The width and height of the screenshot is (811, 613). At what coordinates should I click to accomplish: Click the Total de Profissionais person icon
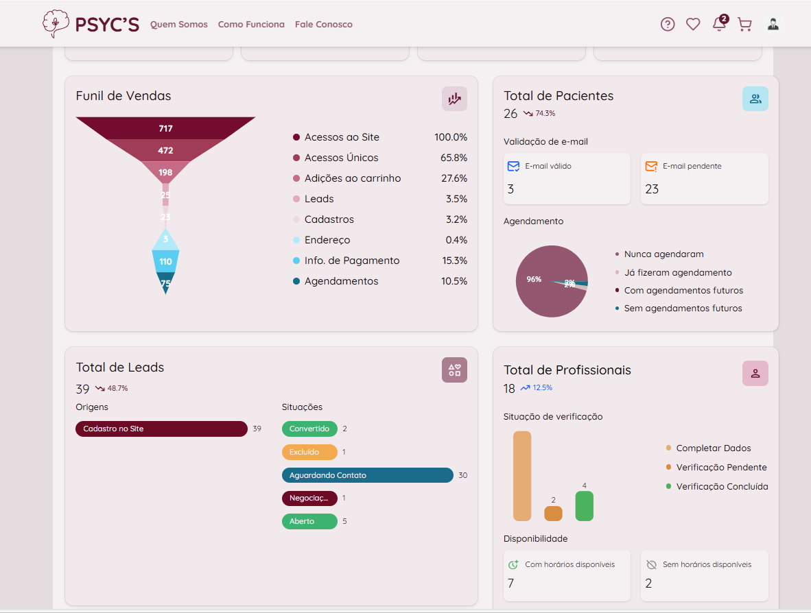(x=755, y=373)
